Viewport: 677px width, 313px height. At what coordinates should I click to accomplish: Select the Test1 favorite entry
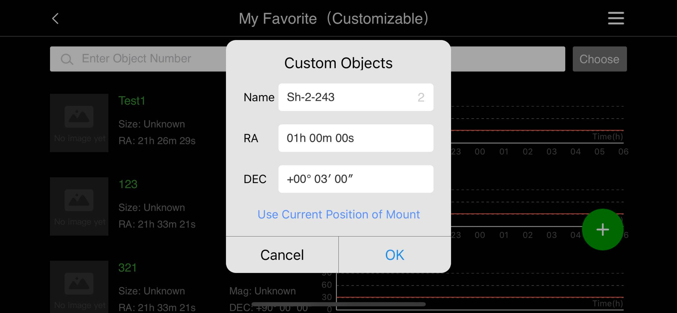(x=132, y=101)
